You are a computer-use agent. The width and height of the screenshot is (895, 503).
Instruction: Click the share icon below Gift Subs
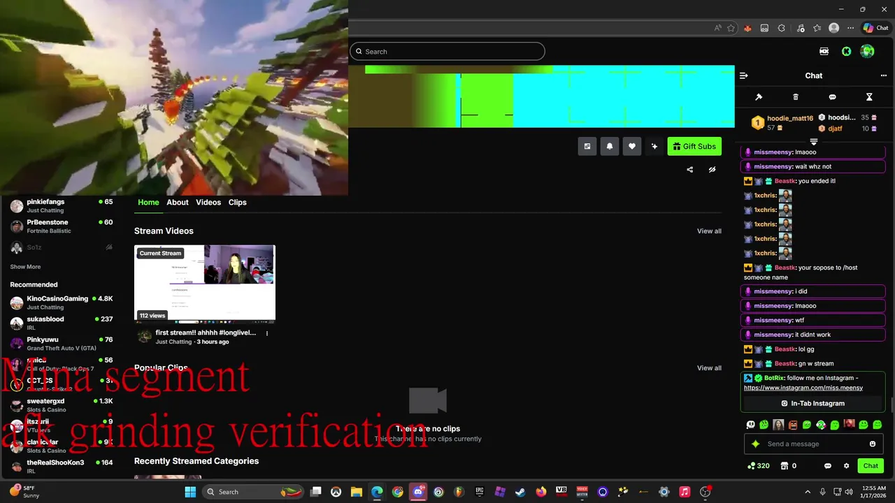[690, 170]
